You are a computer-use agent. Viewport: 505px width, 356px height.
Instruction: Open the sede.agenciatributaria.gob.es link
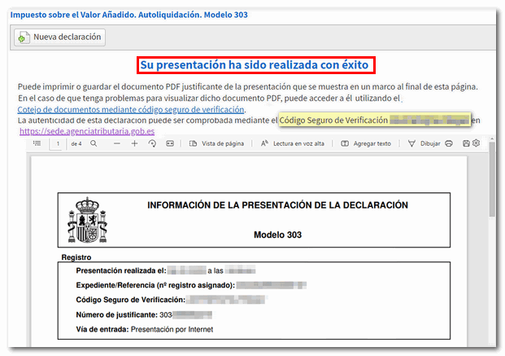point(87,131)
